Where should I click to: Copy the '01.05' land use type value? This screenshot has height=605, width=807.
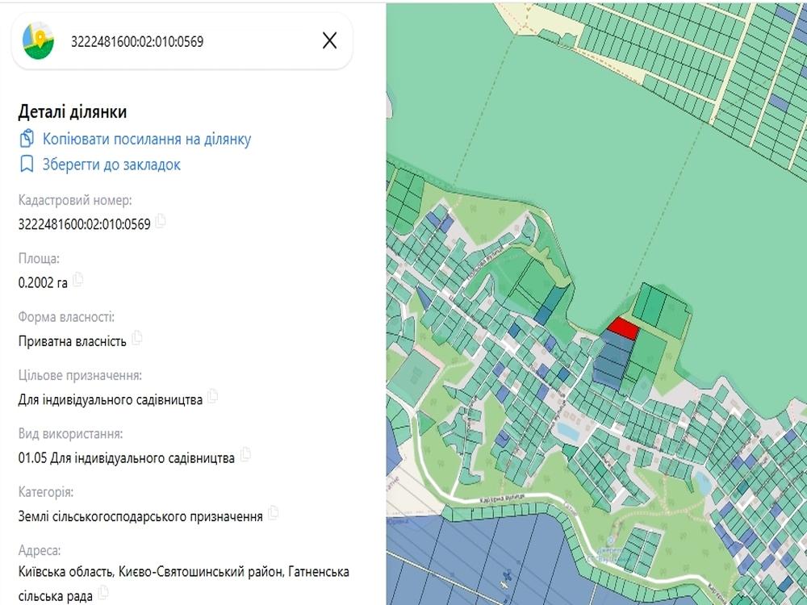[x=245, y=455]
